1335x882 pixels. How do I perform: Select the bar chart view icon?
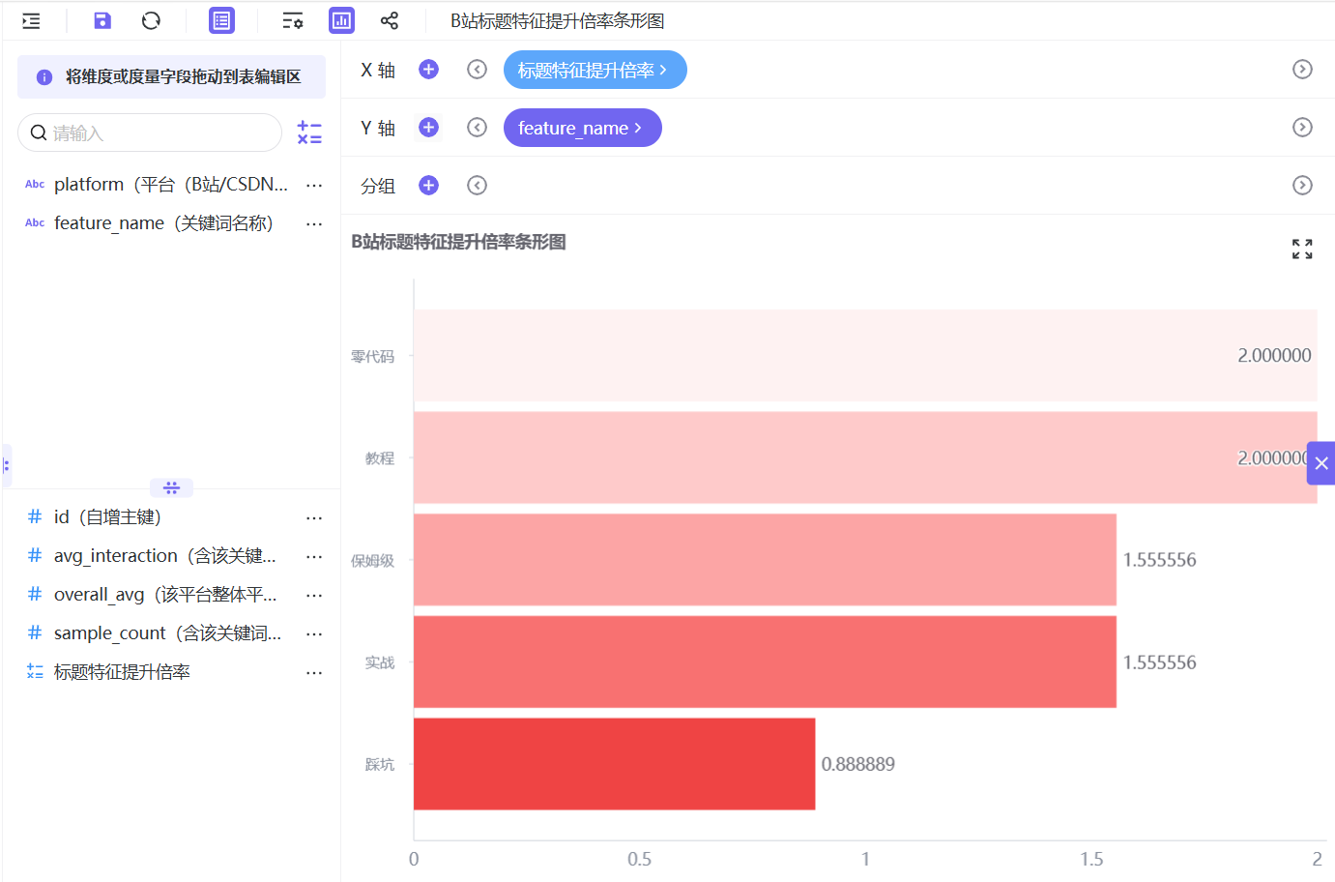(341, 20)
